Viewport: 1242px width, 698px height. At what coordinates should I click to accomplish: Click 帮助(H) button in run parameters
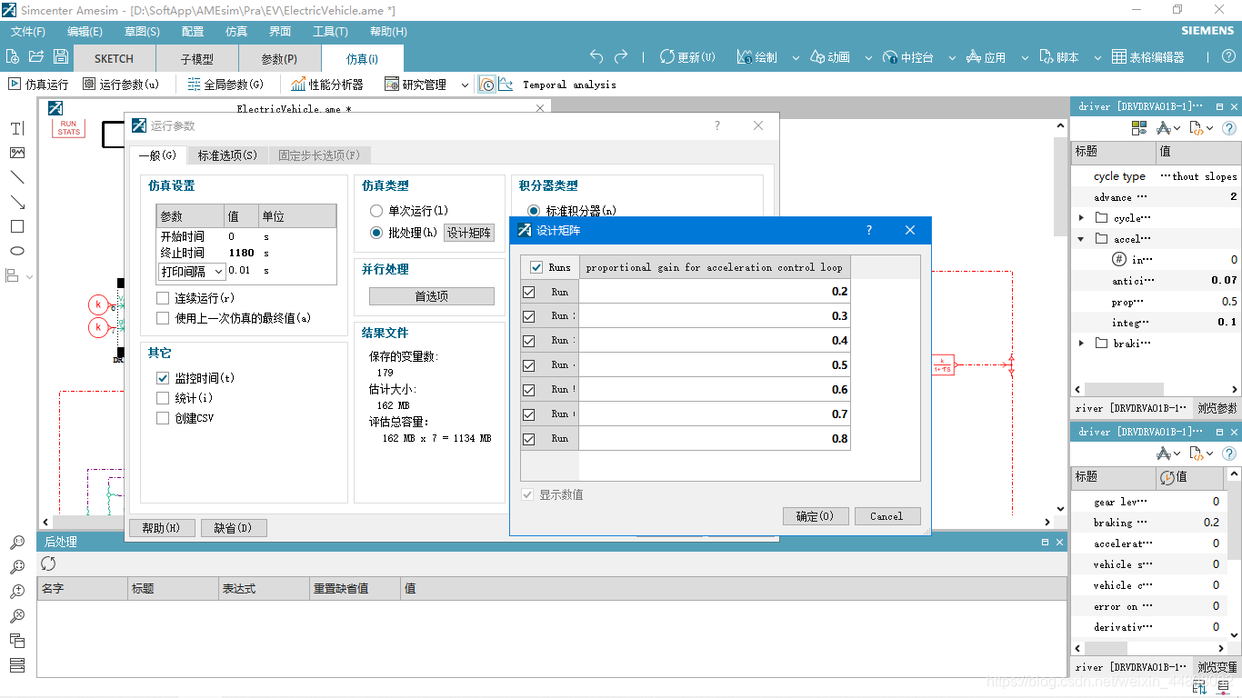pos(162,528)
